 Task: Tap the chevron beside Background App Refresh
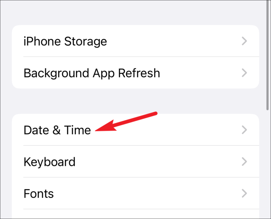point(244,73)
